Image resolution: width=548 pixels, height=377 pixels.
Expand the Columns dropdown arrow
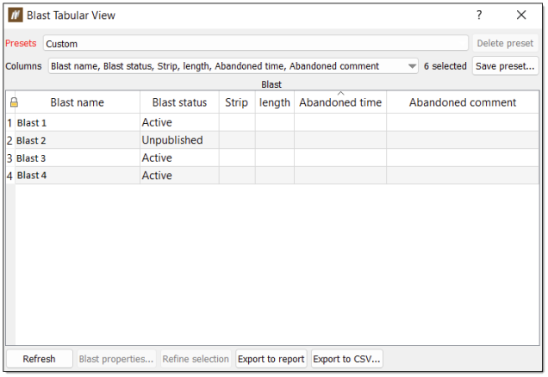click(412, 66)
